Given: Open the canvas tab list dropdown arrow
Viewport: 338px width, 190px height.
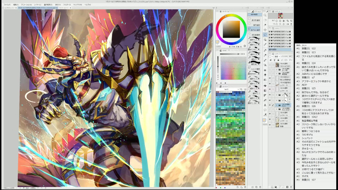Looking at the screenshot, I should pyautogui.click(x=214, y=8).
